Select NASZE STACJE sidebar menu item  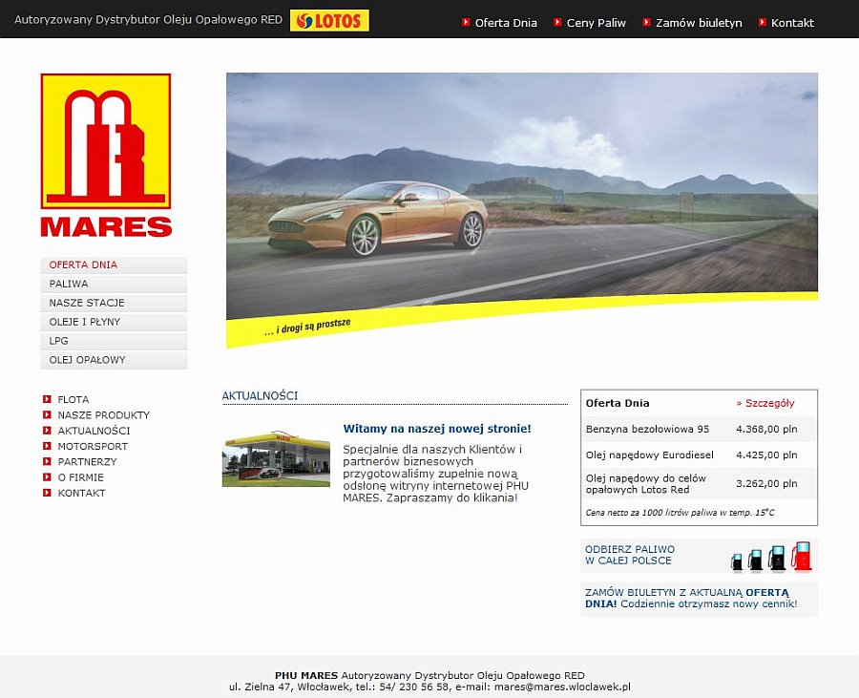[x=114, y=303]
